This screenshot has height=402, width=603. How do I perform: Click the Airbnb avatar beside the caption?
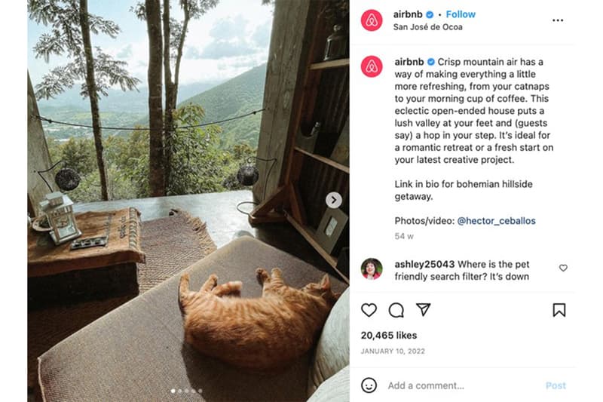pos(372,66)
